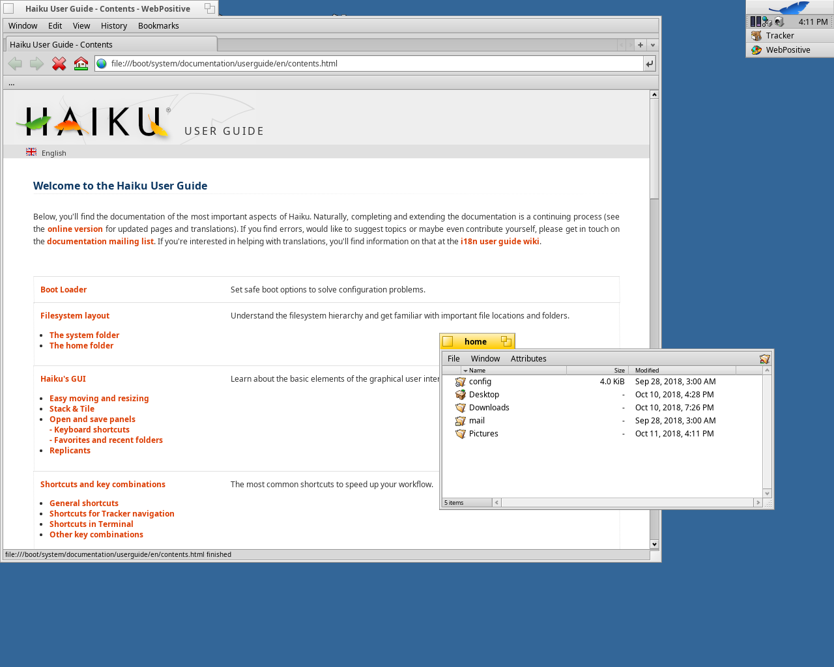
Task: Select the Downloads folder icon
Action: click(x=461, y=408)
